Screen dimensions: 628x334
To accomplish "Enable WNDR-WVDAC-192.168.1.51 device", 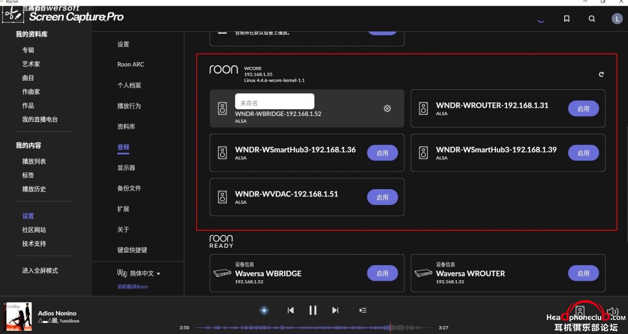I will tap(383, 197).
